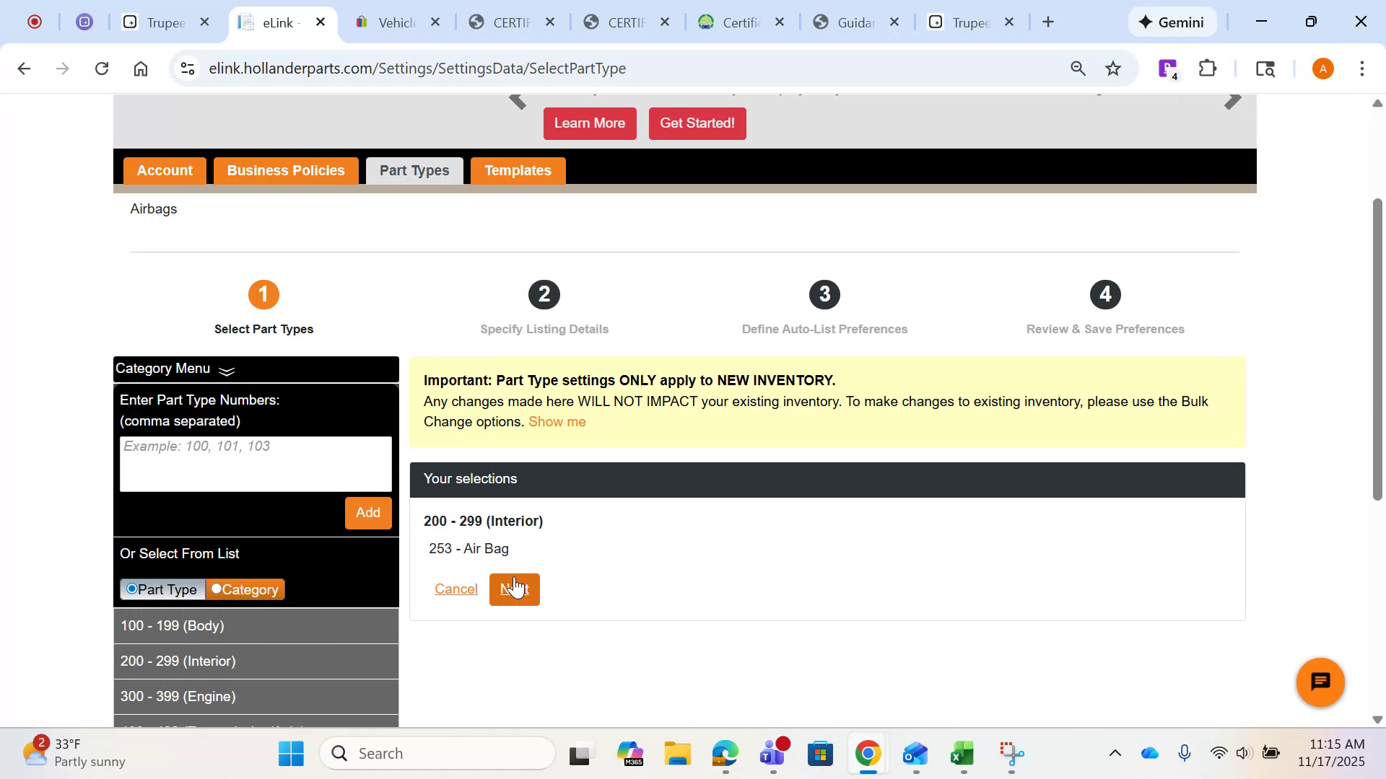Open the Gemini panel in Chrome
This screenshot has width=1386, height=779.
point(1172,22)
